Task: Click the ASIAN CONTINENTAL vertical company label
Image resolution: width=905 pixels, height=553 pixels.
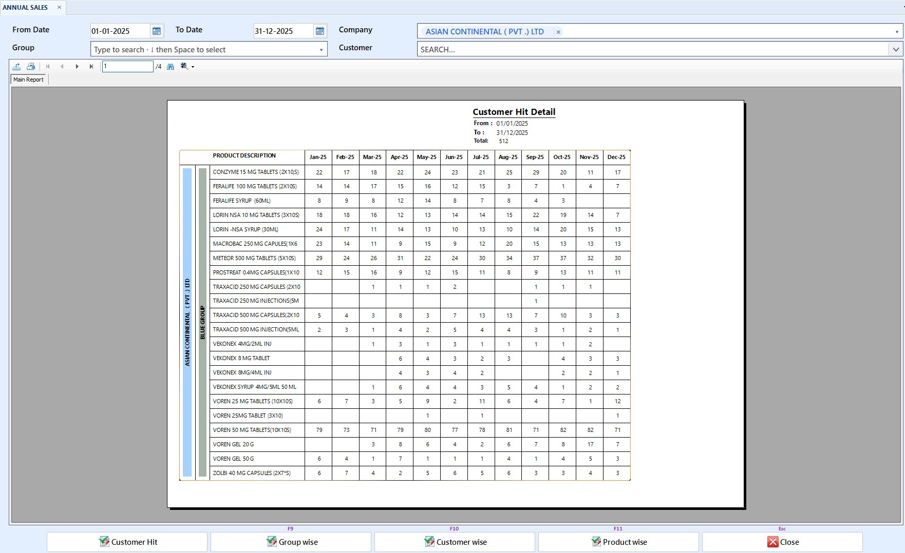Action: (187, 322)
